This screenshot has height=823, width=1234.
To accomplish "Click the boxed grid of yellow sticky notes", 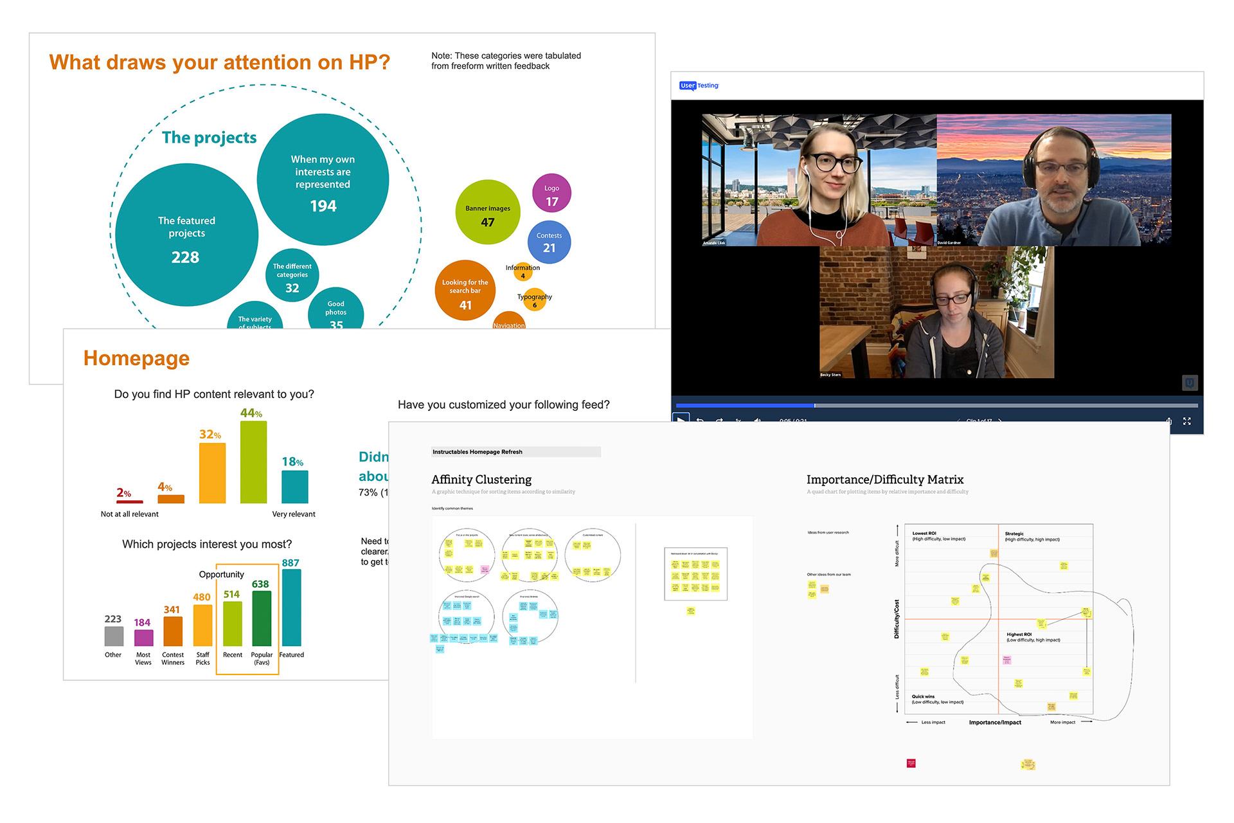I will pos(695,574).
